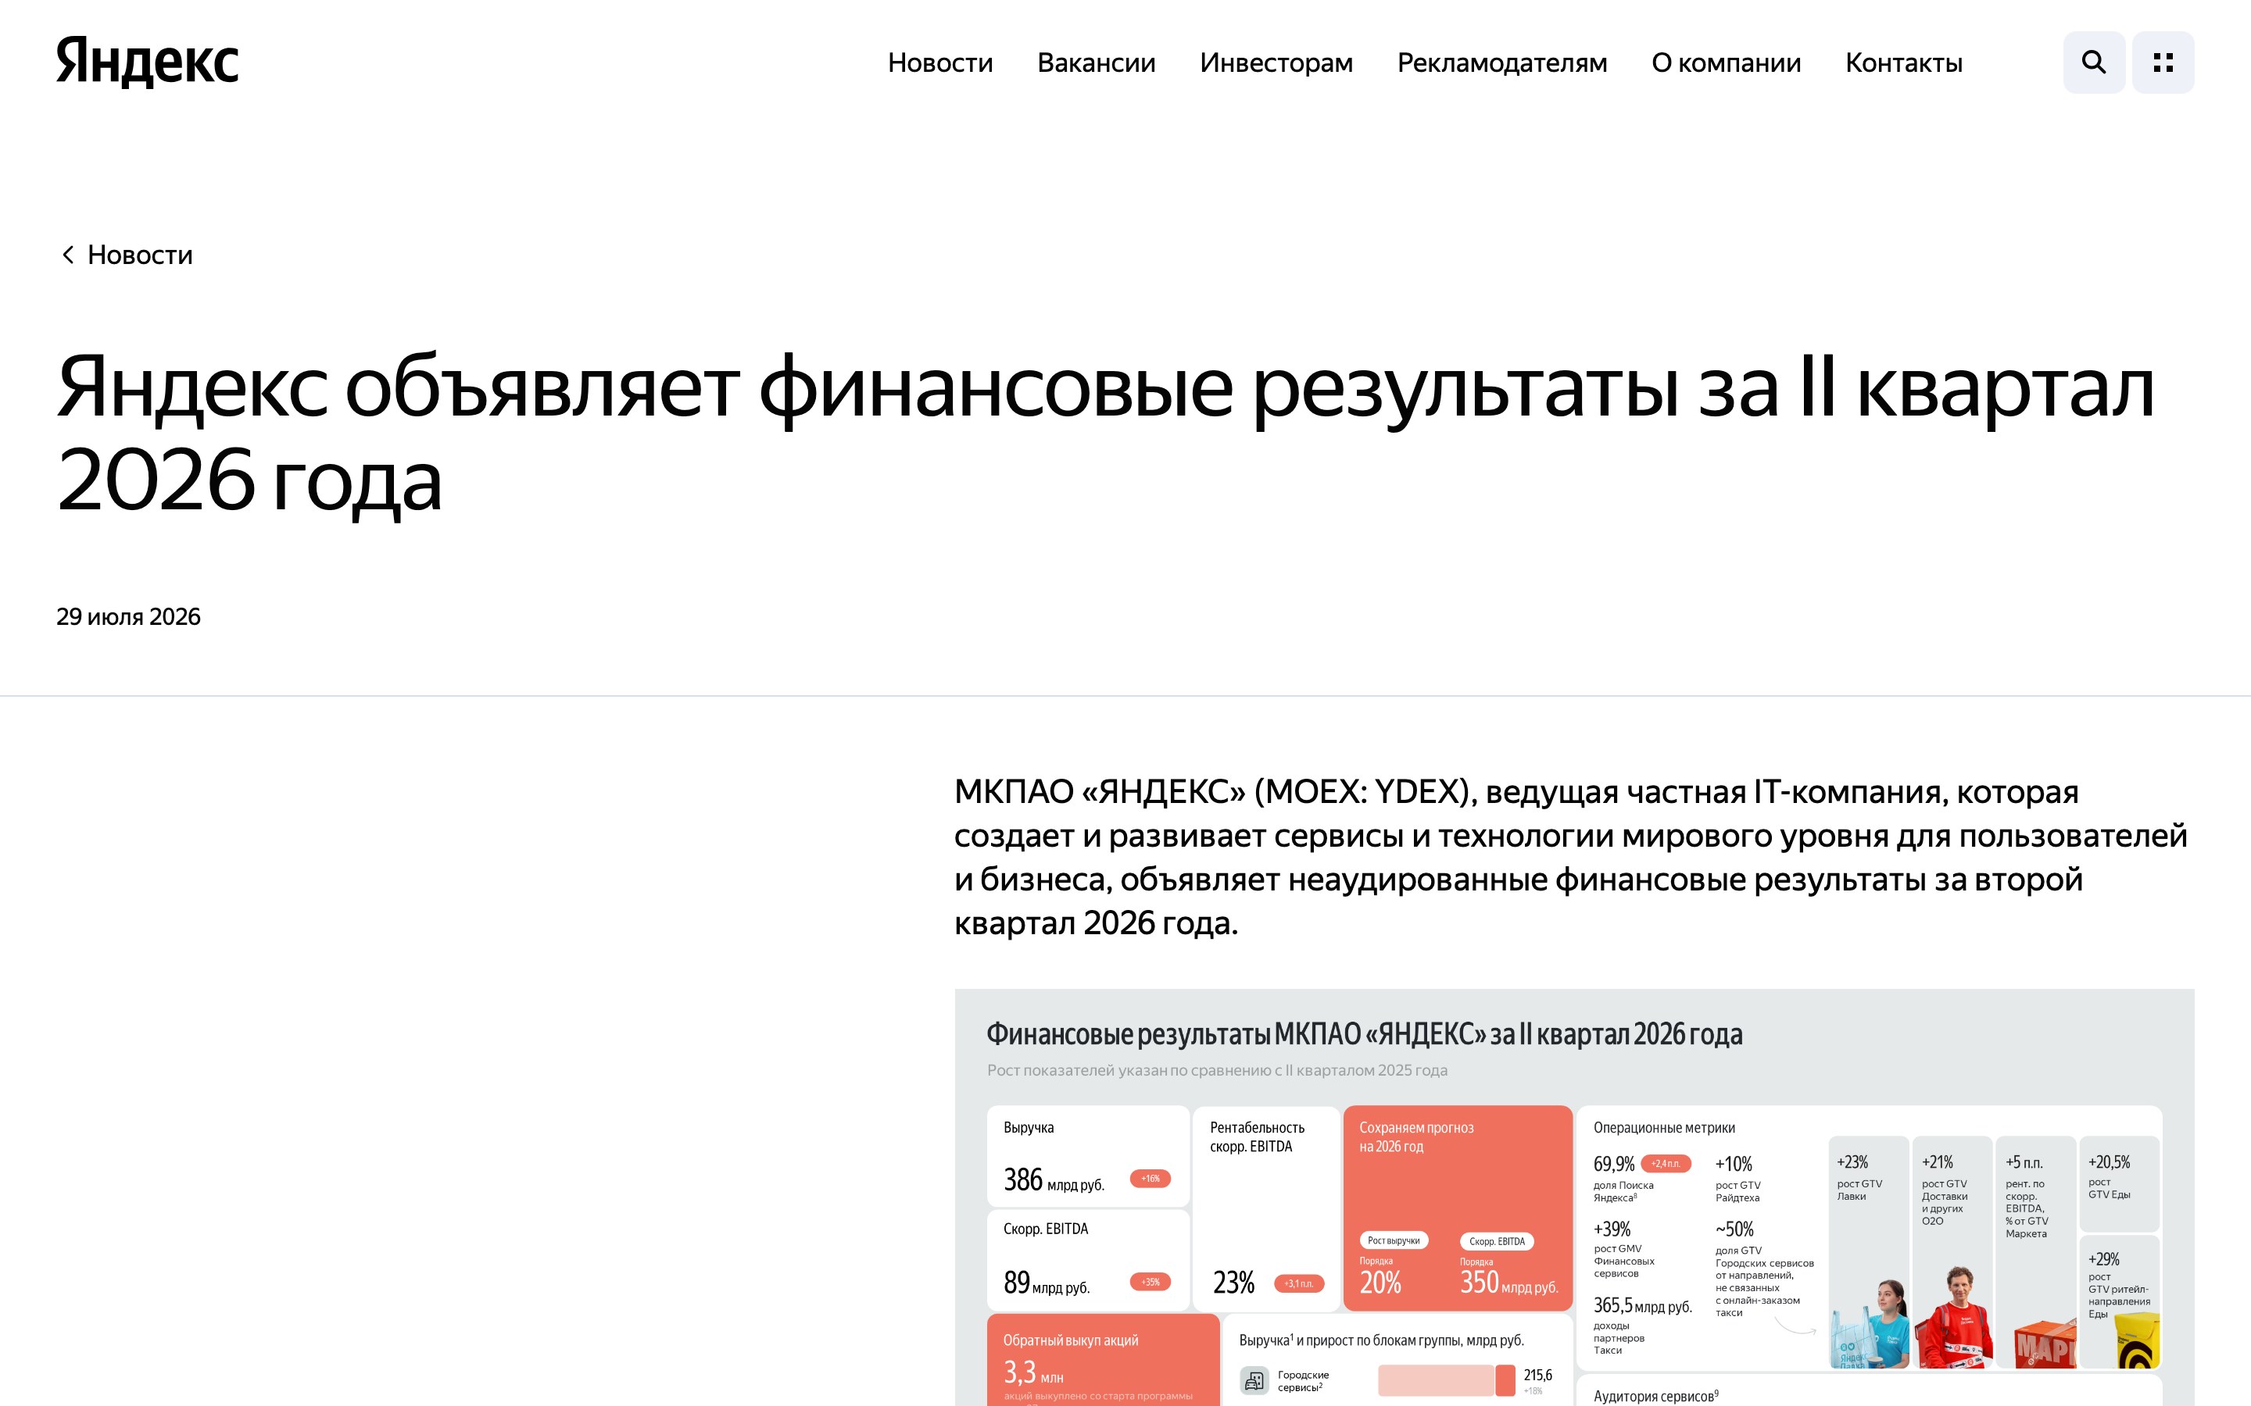
Task: Click the Рост выручки pill label
Action: pyautogui.click(x=1394, y=1240)
